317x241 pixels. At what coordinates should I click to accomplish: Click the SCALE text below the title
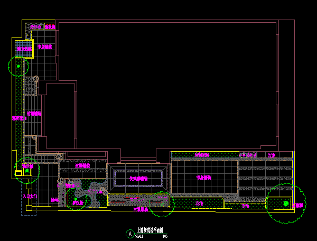coord(139,236)
